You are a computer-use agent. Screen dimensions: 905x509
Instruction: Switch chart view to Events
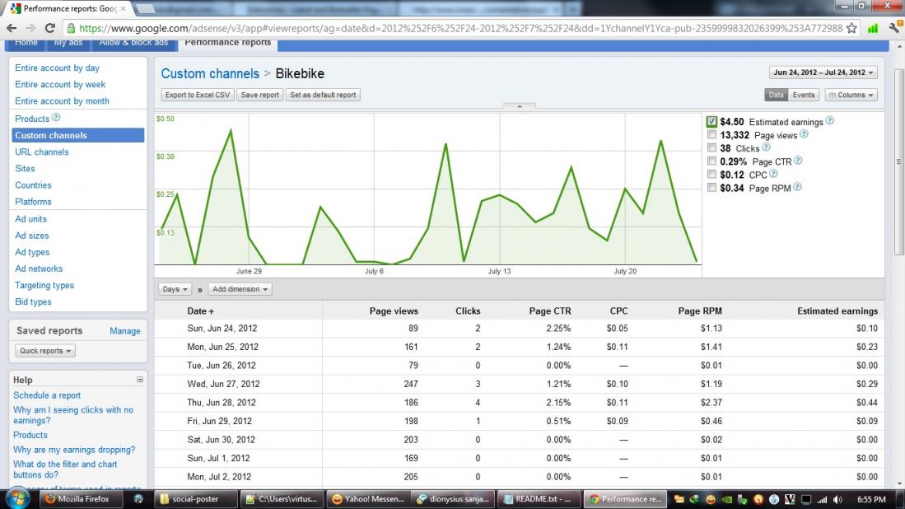tap(804, 95)
